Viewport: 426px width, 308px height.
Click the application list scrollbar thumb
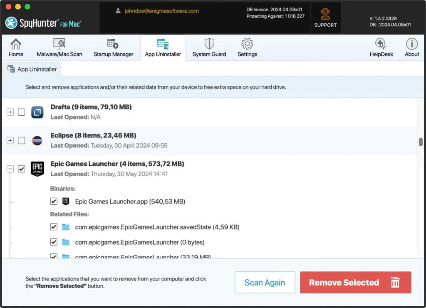(x=421, y=142)
